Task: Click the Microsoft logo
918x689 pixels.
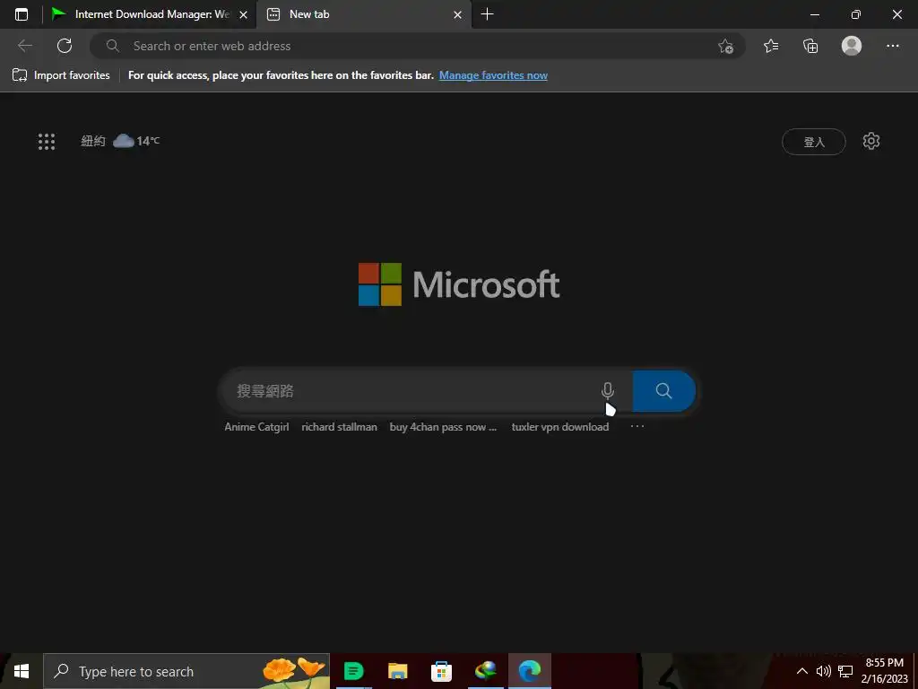Action: [459, 284]
